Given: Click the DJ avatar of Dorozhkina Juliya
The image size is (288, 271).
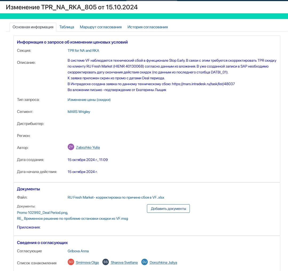Looking at the screenshot, I should point(145,262).
